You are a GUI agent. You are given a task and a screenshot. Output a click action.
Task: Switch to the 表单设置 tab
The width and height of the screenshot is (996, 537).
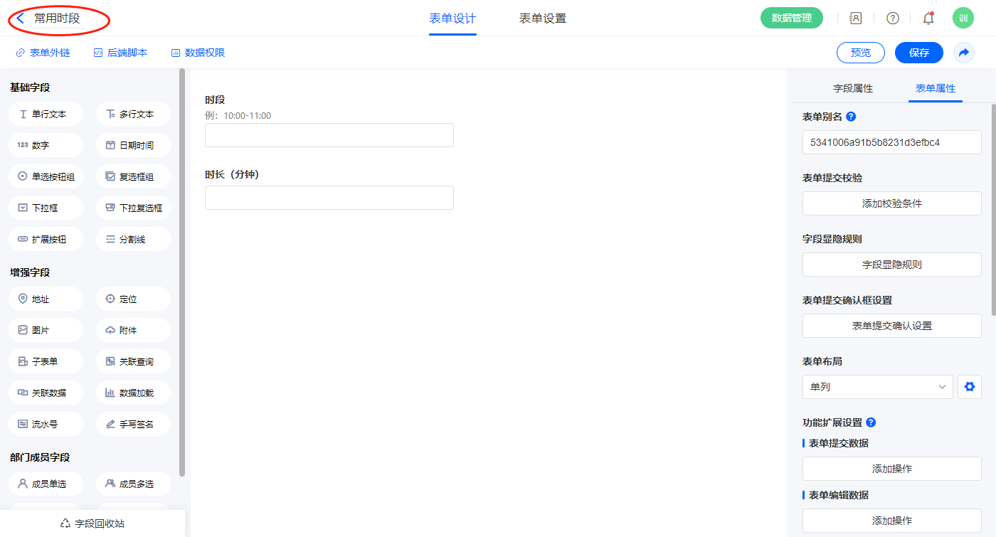pos(542,18)
